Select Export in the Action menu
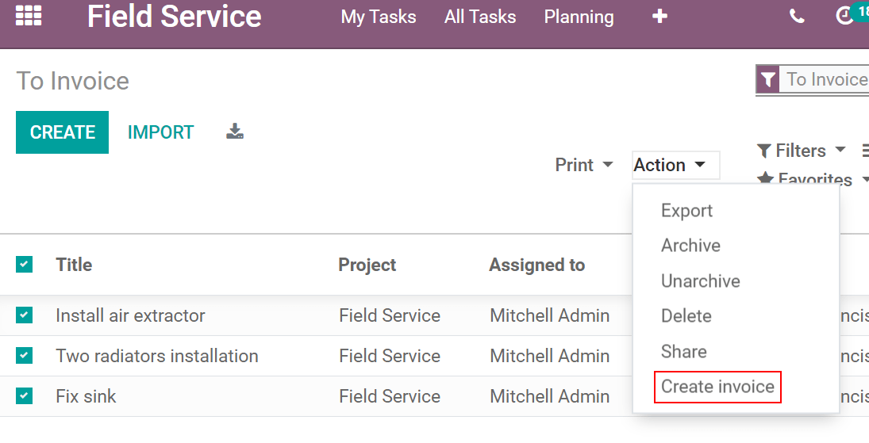This screenshot has height=443, width=869. pos(686,211)
